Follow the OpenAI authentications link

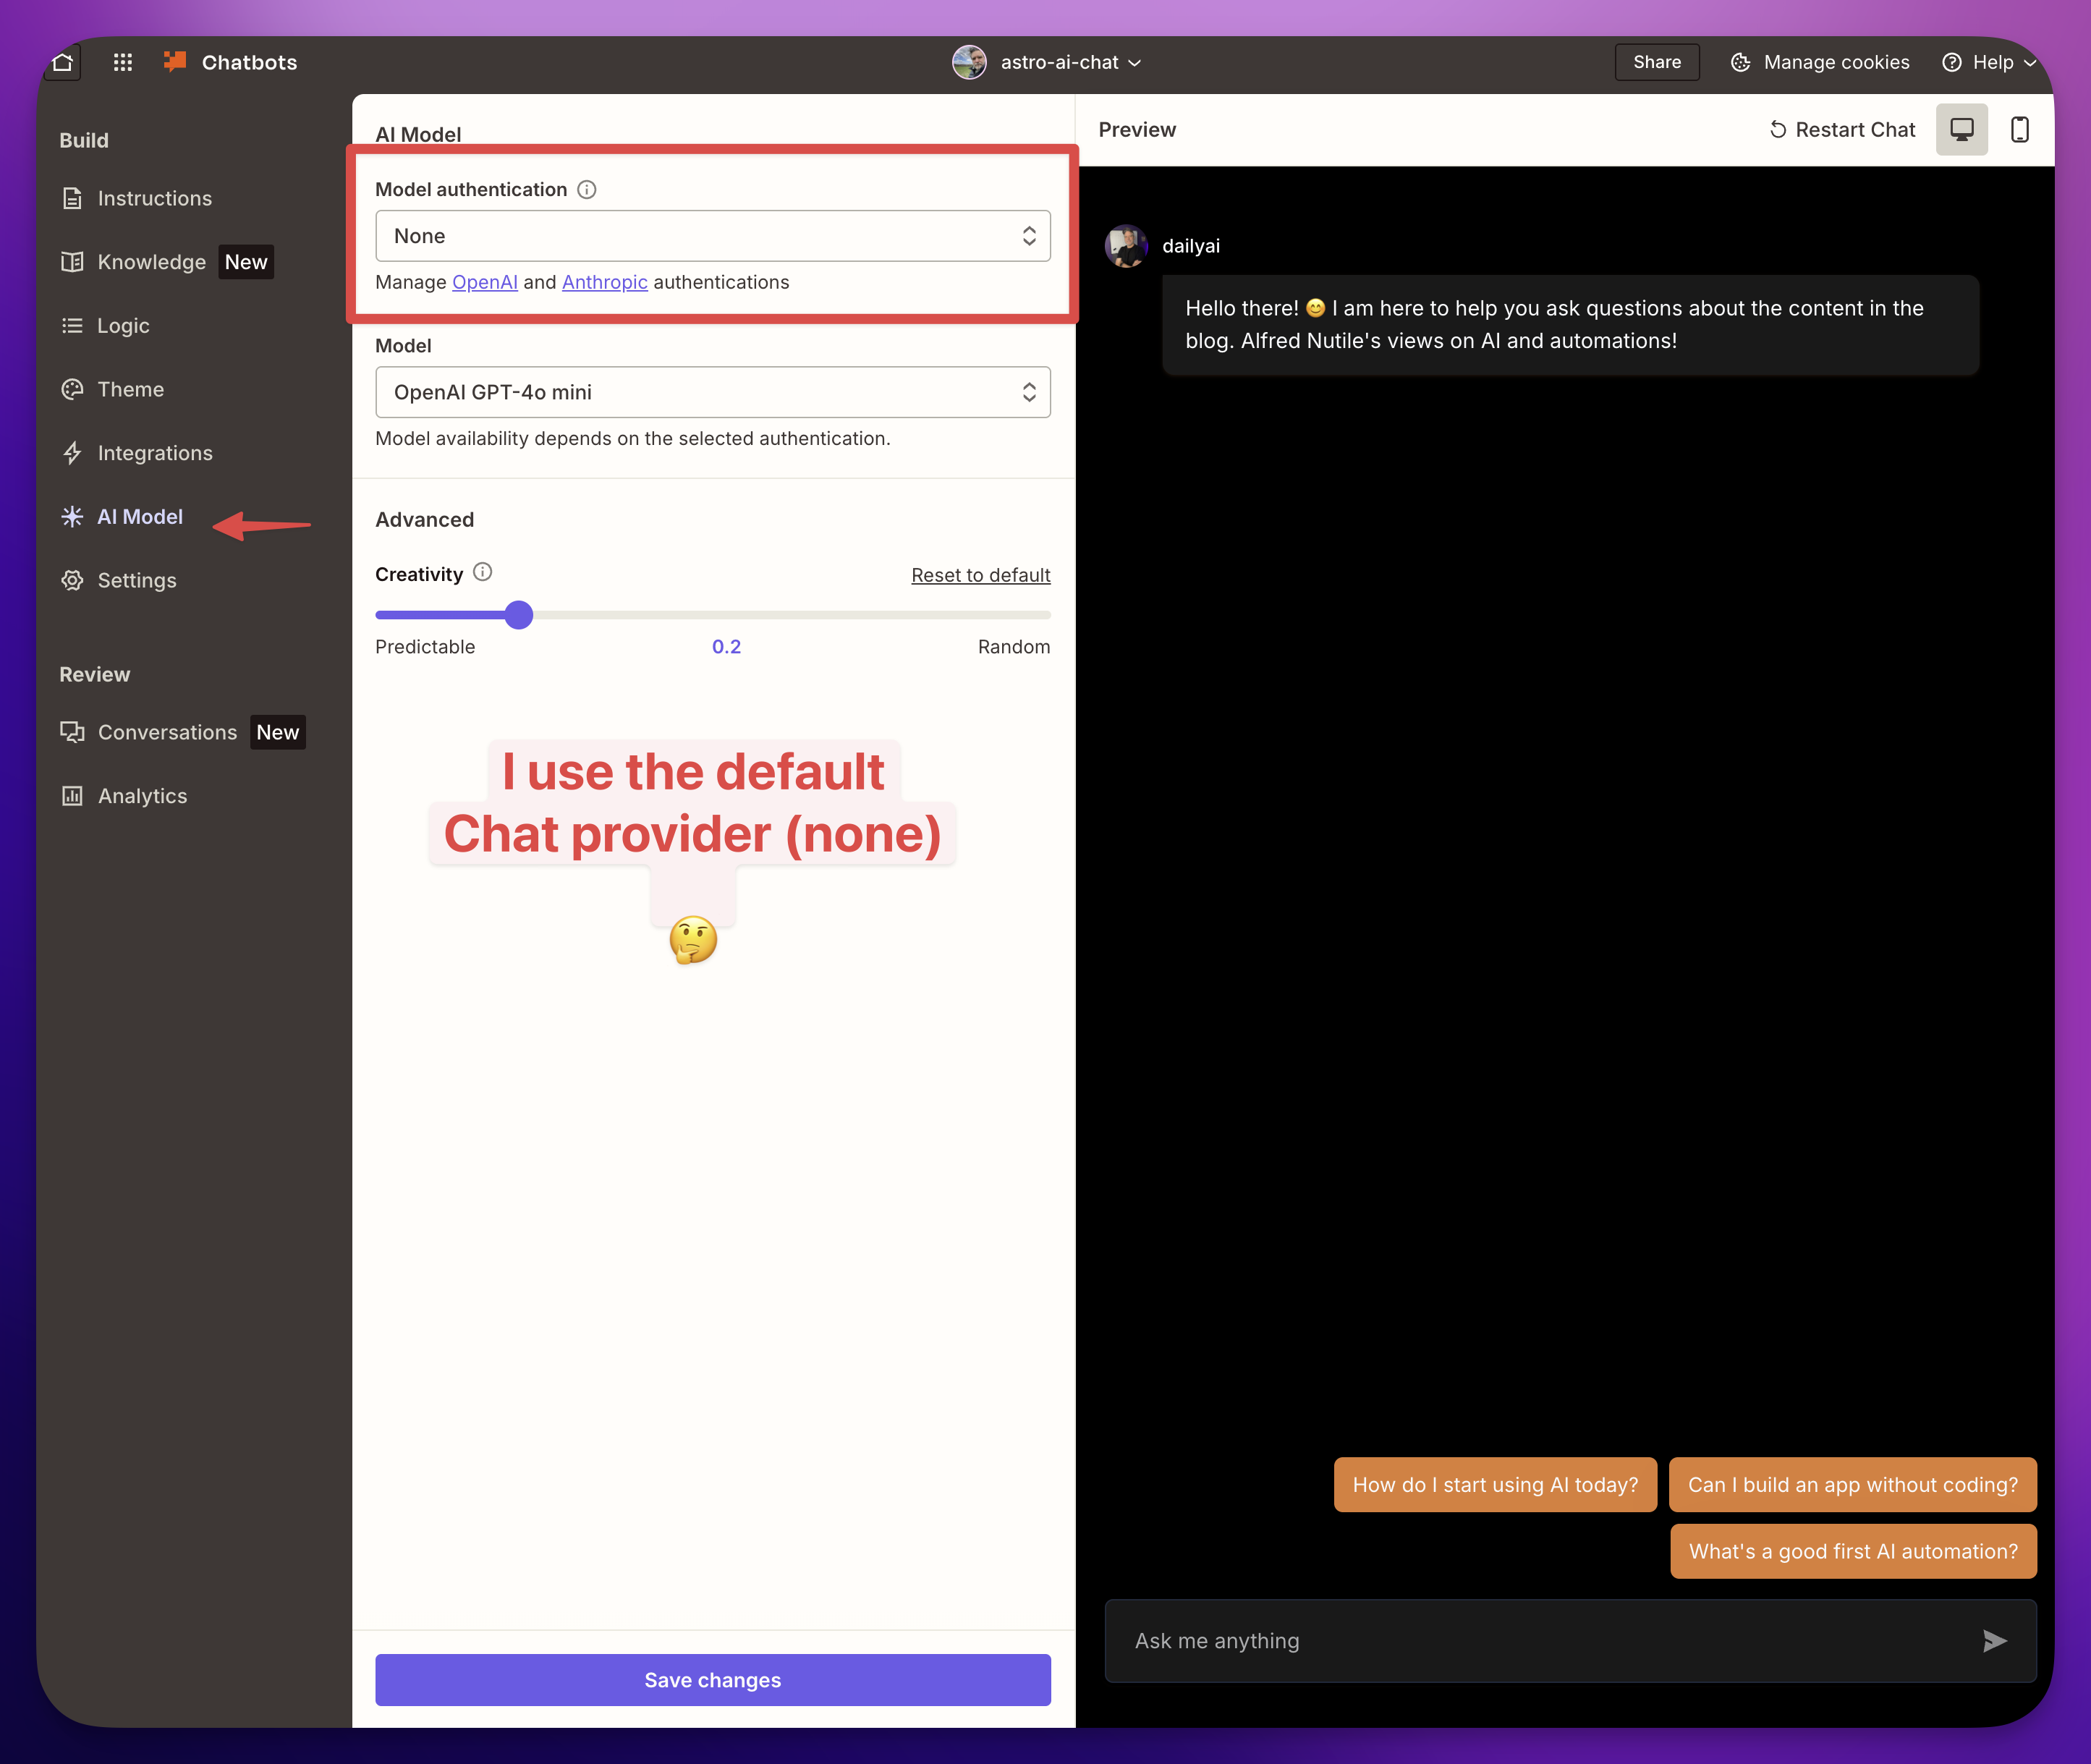tap(484, 282)
